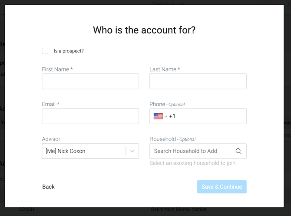Expand the phone country code chevron
Viewport: 291px width, 216px height.
click(166, 116)
